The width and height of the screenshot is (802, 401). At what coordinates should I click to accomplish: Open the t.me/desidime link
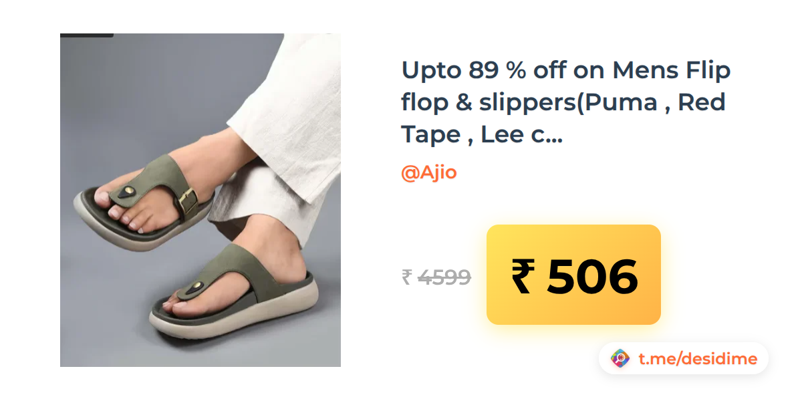click(x=698, y=359)
